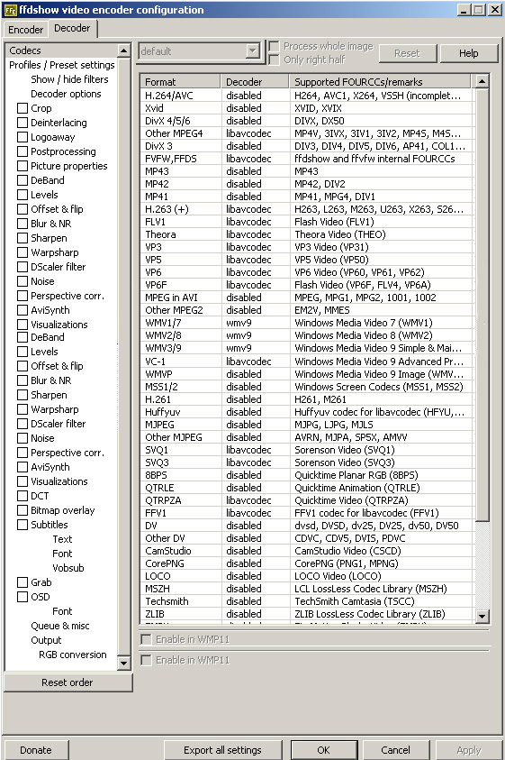Enable the Crop filter checkbox

click(23, 108)
